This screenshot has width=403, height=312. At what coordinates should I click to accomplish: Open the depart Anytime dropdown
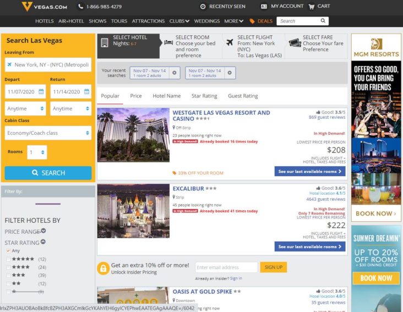pyautogui.click(x=25, y=108)
